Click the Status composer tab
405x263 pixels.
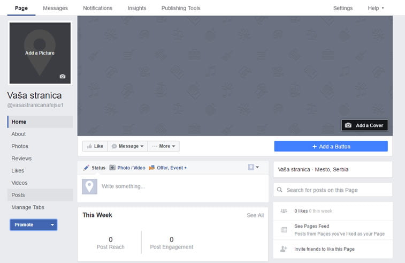coord(94,168)
